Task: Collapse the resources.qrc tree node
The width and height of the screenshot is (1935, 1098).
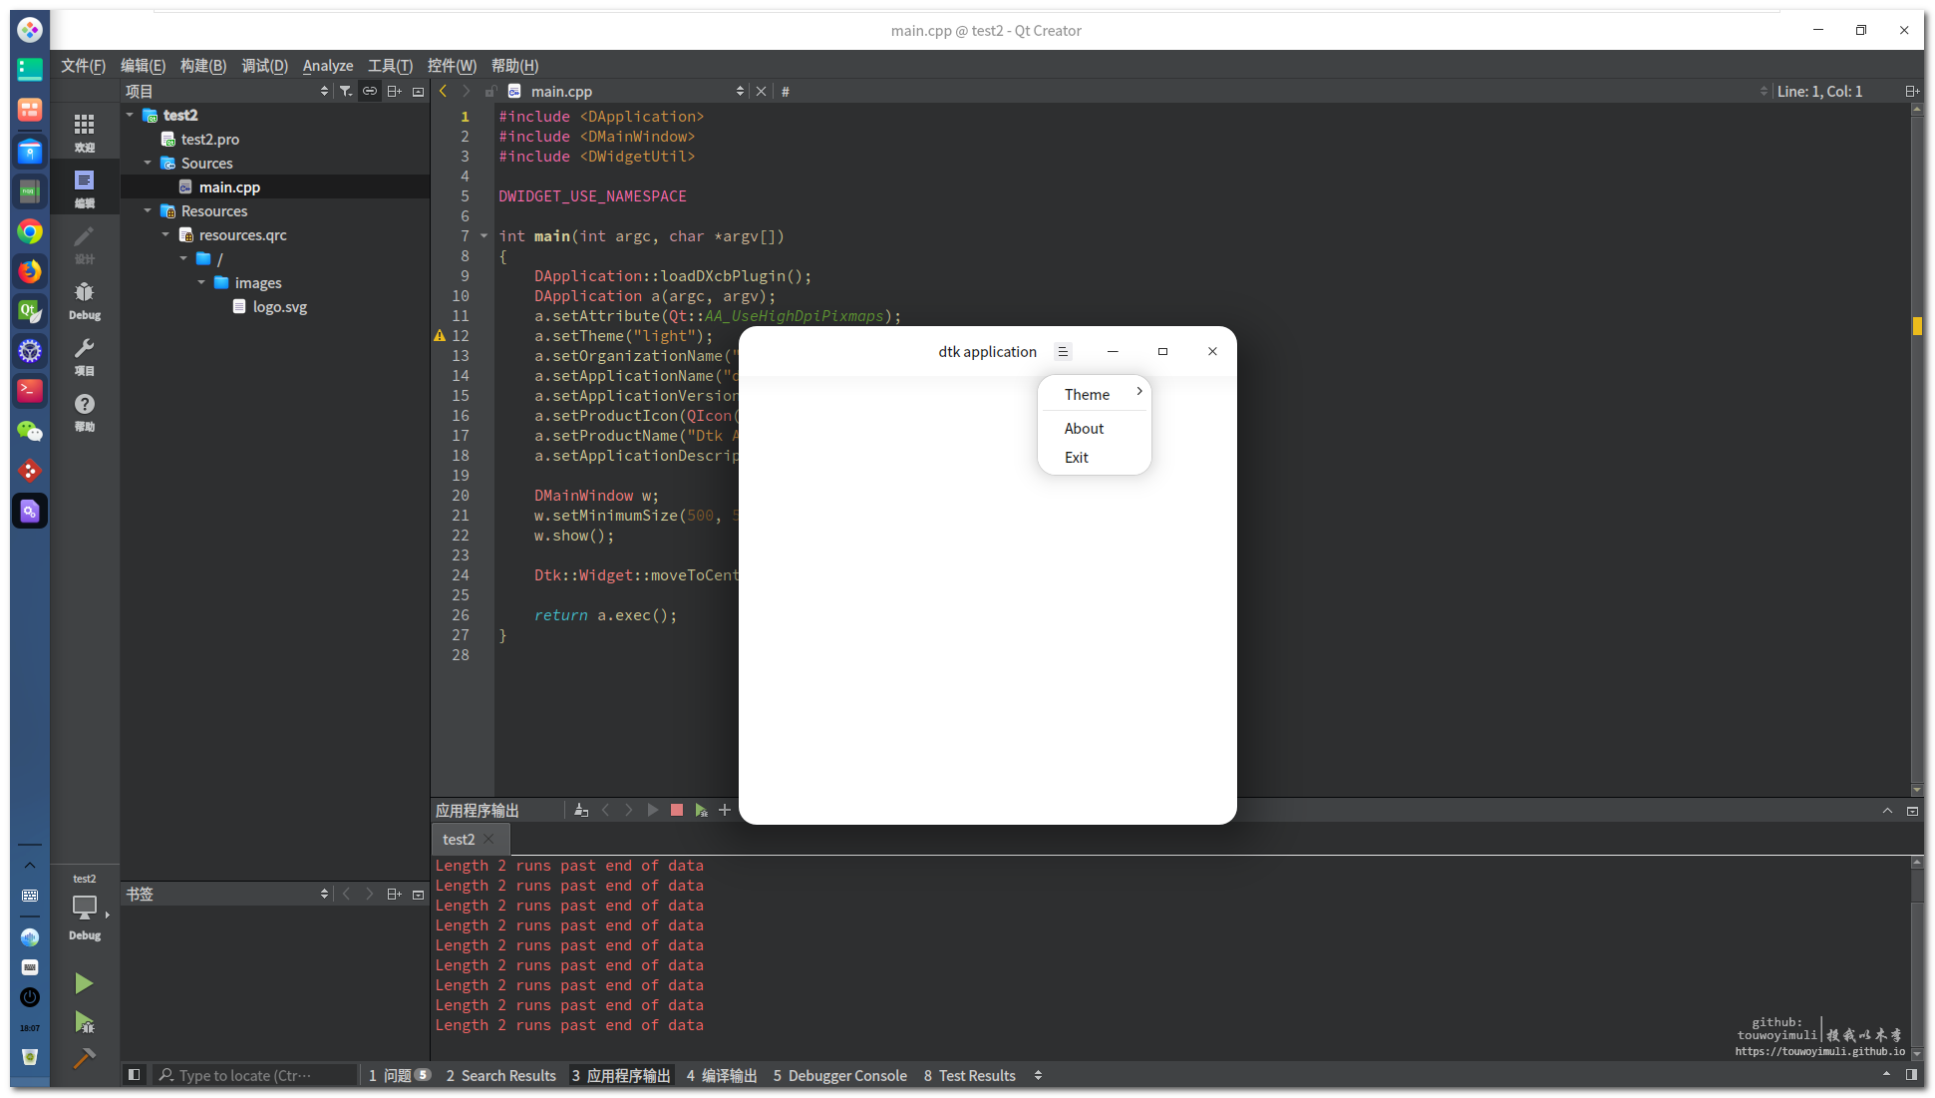Action: click(x=166, y=235)
